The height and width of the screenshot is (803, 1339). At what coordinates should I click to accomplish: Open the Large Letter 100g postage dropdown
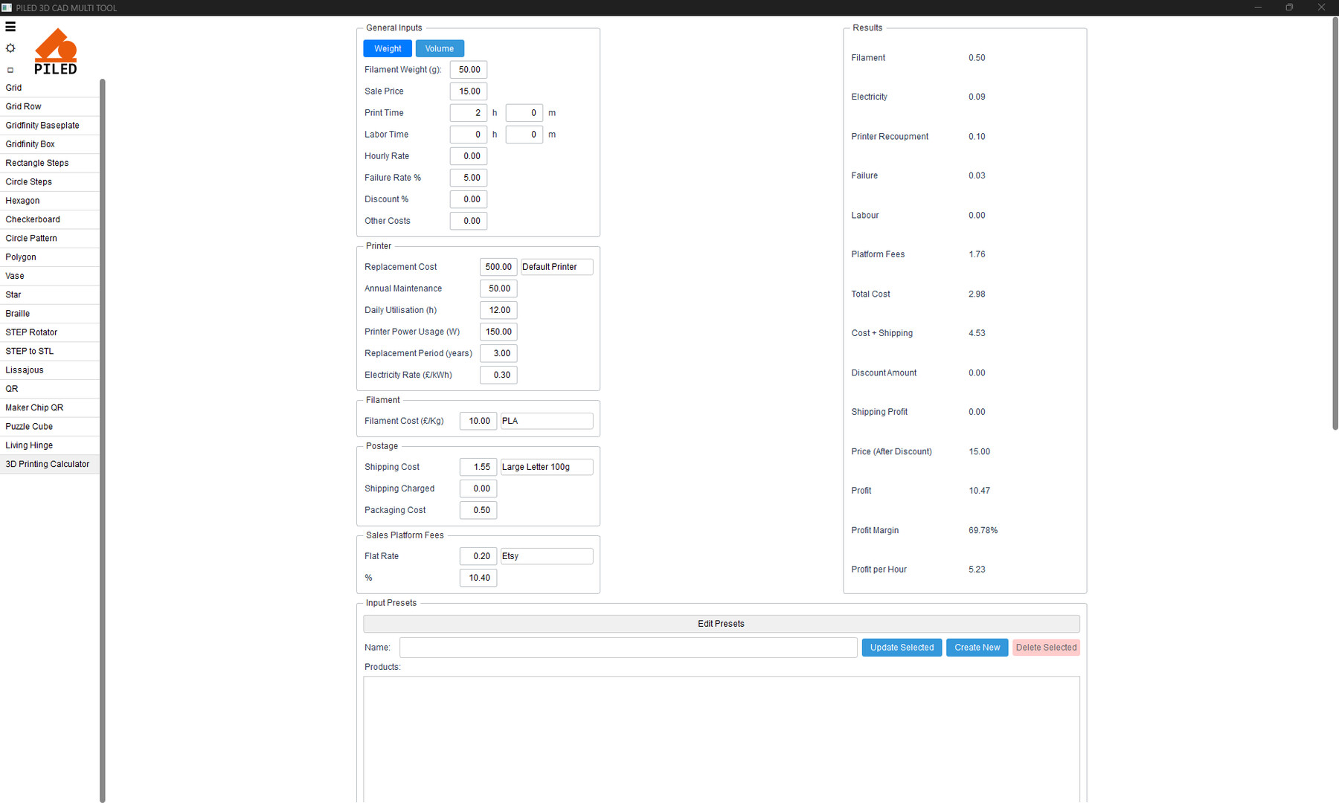coord(546,467)
